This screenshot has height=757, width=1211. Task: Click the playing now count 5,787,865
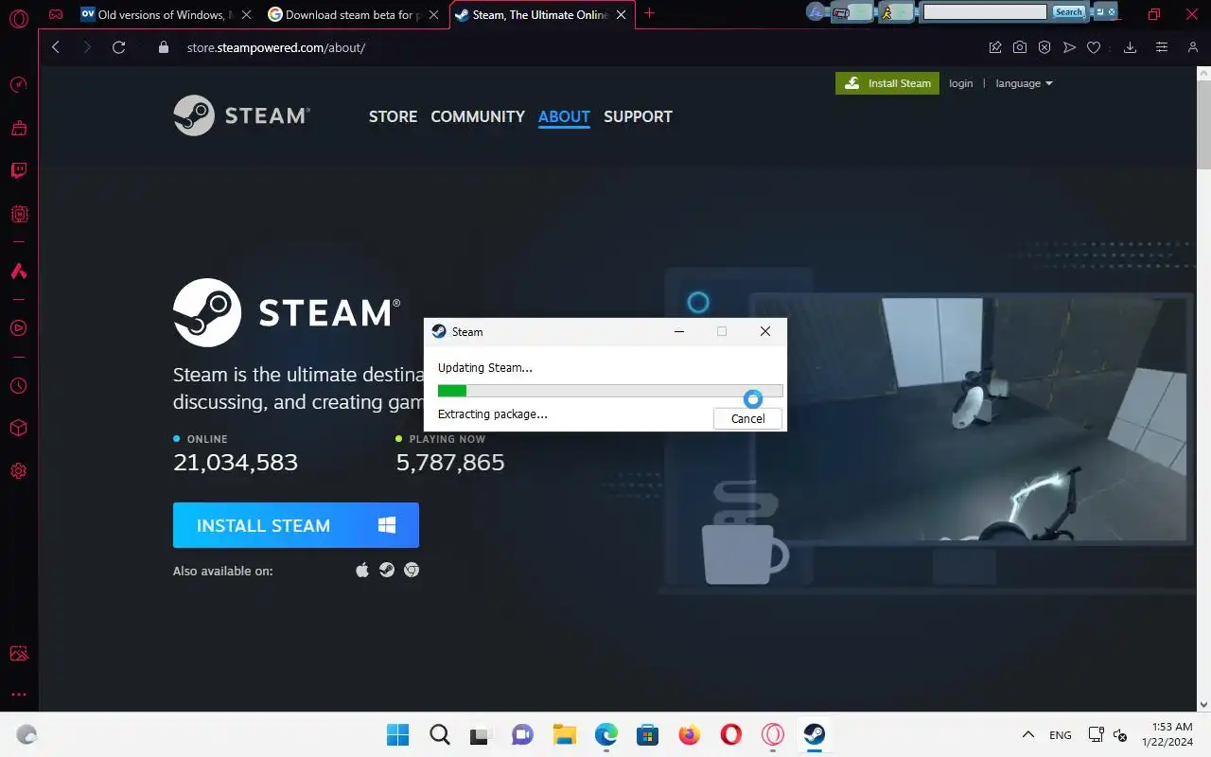pos(450,463)
